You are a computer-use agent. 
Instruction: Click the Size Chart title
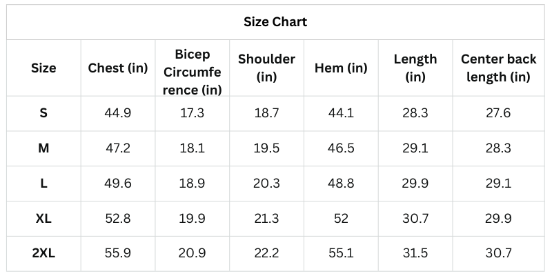[x=275, y=22]
